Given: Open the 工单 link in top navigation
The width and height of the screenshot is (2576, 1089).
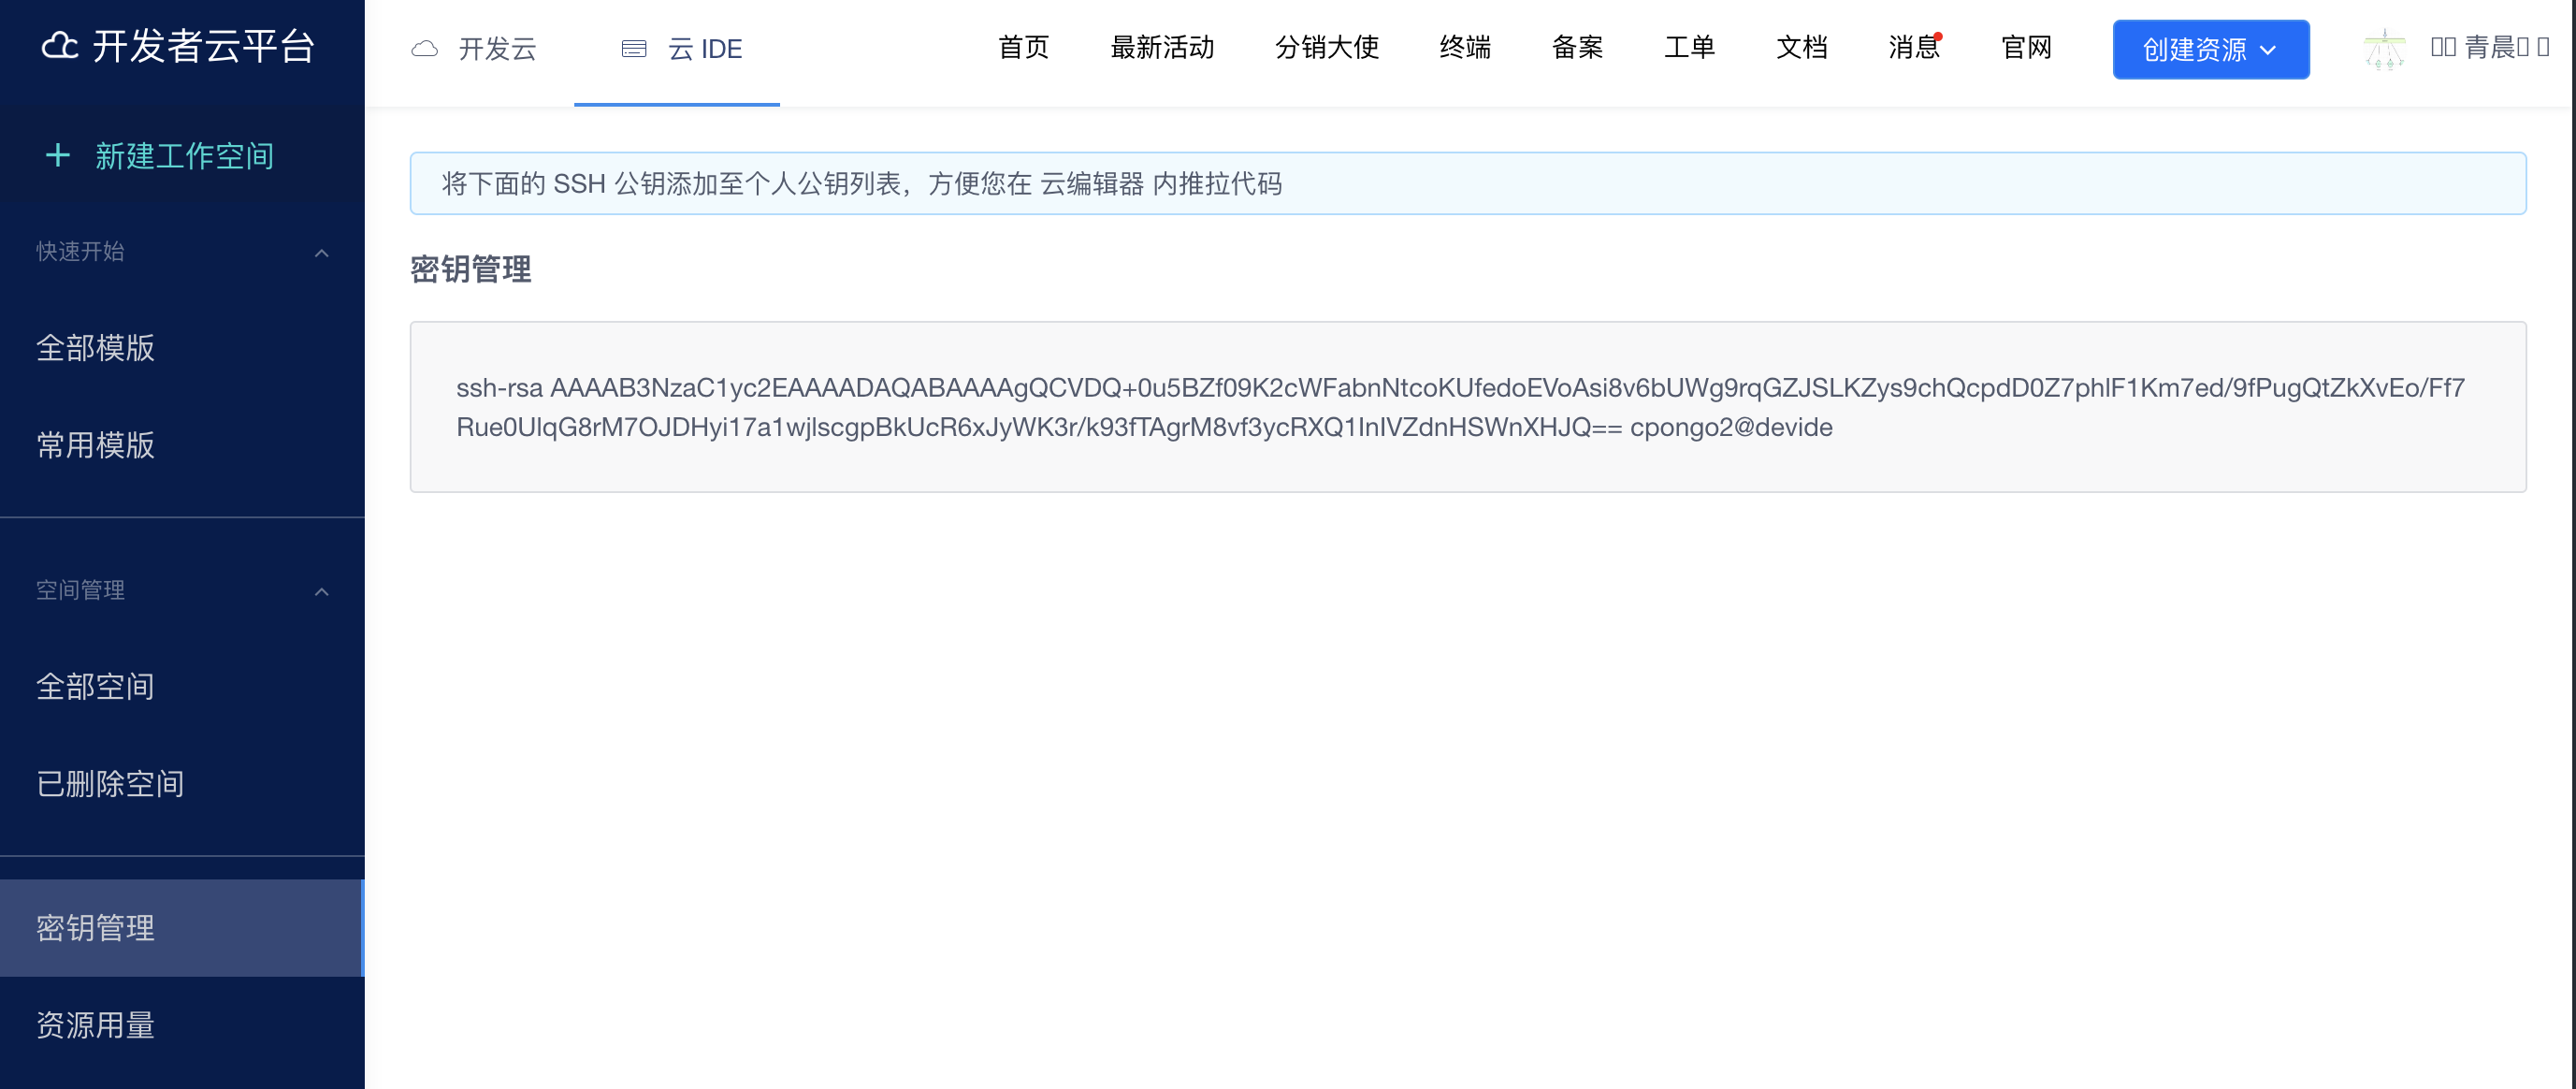Looking at the screenshot, I should pos(1689,47).
